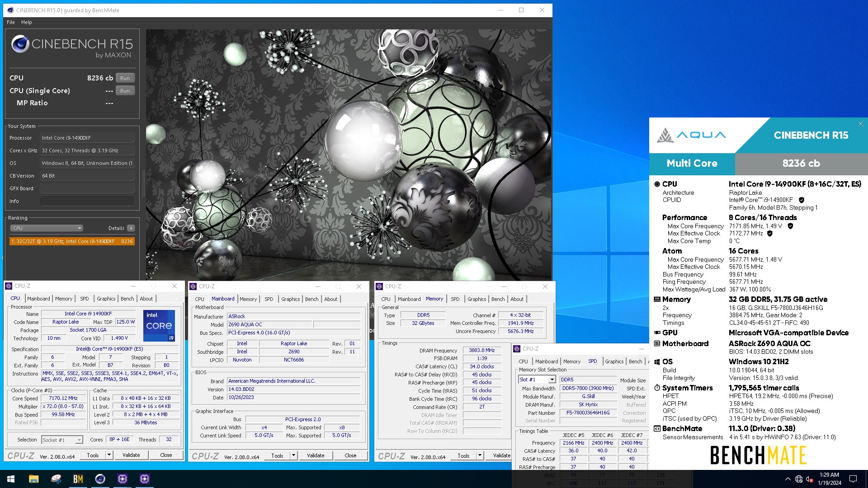This screenshot has width=868, height=488.
Task: Run the CPU Single Core benchmark
Action: click(125, 91)
